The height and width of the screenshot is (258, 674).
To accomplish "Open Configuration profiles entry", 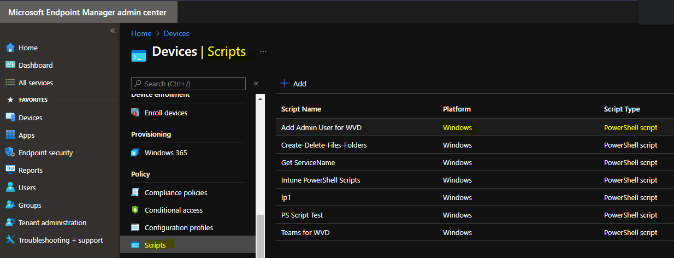I will pos(179,227).
